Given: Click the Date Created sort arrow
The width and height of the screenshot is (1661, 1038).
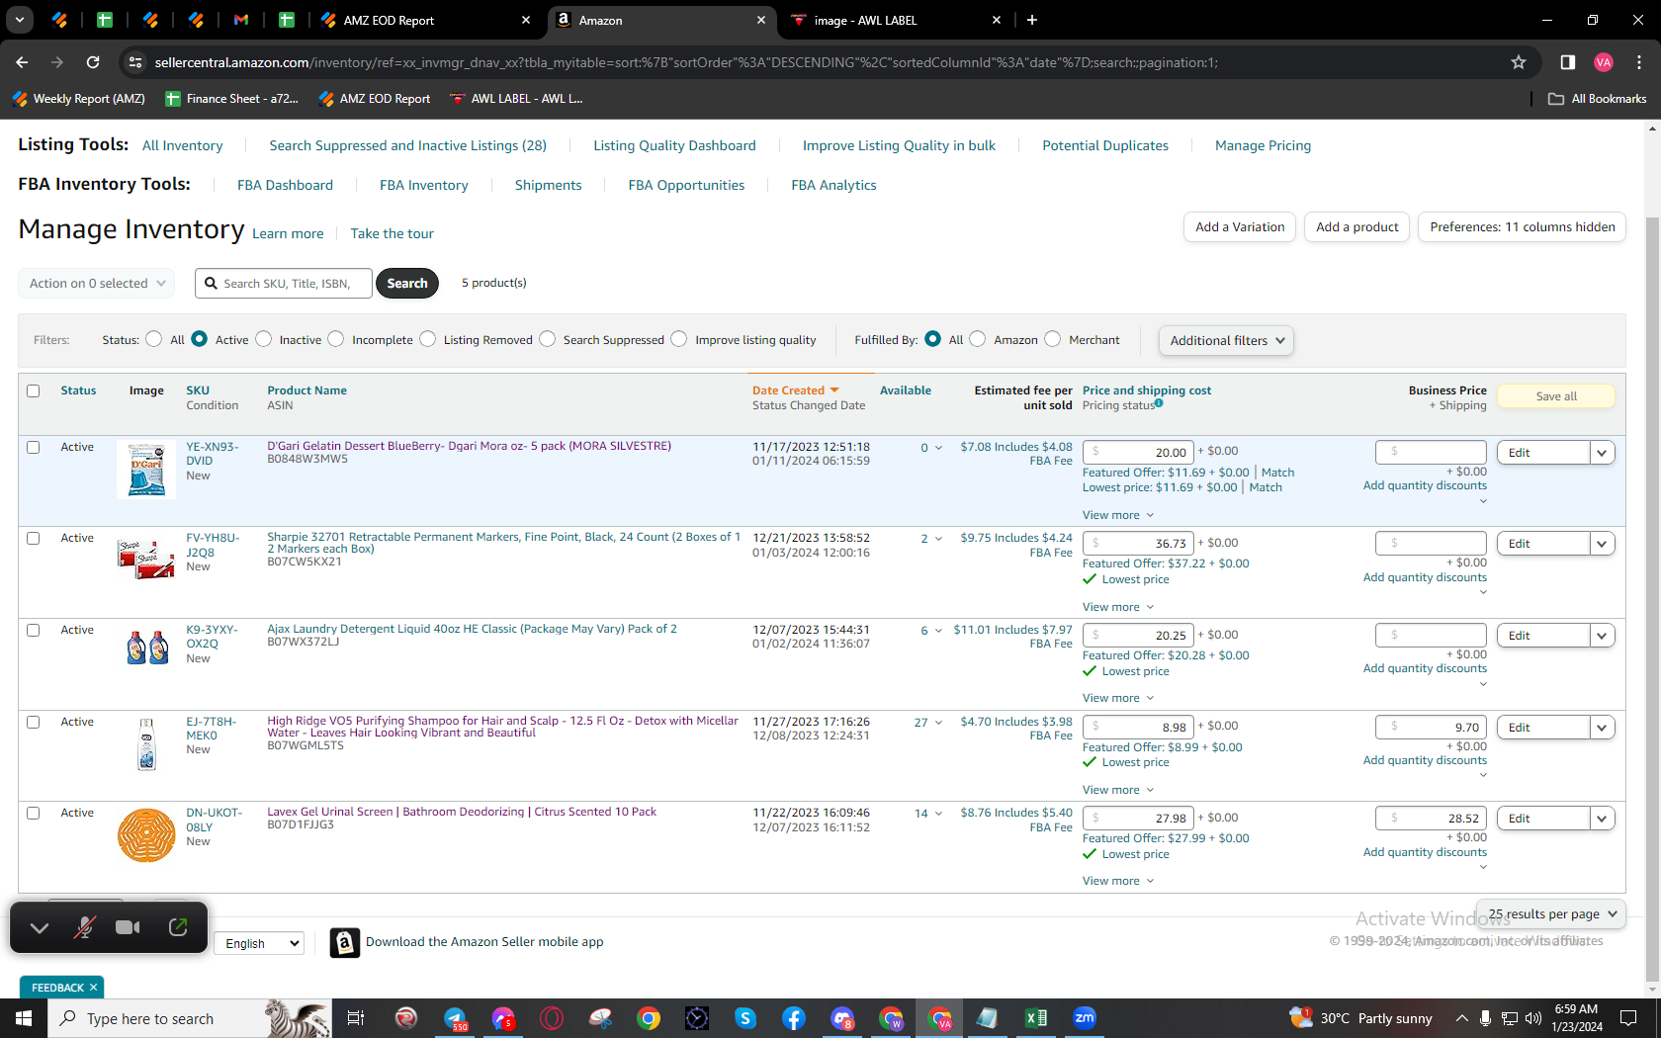Looking at the screenshot, I should pos(834,390).
